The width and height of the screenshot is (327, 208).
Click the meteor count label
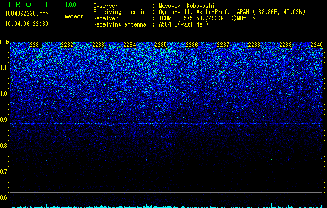[x=74, y=16]
